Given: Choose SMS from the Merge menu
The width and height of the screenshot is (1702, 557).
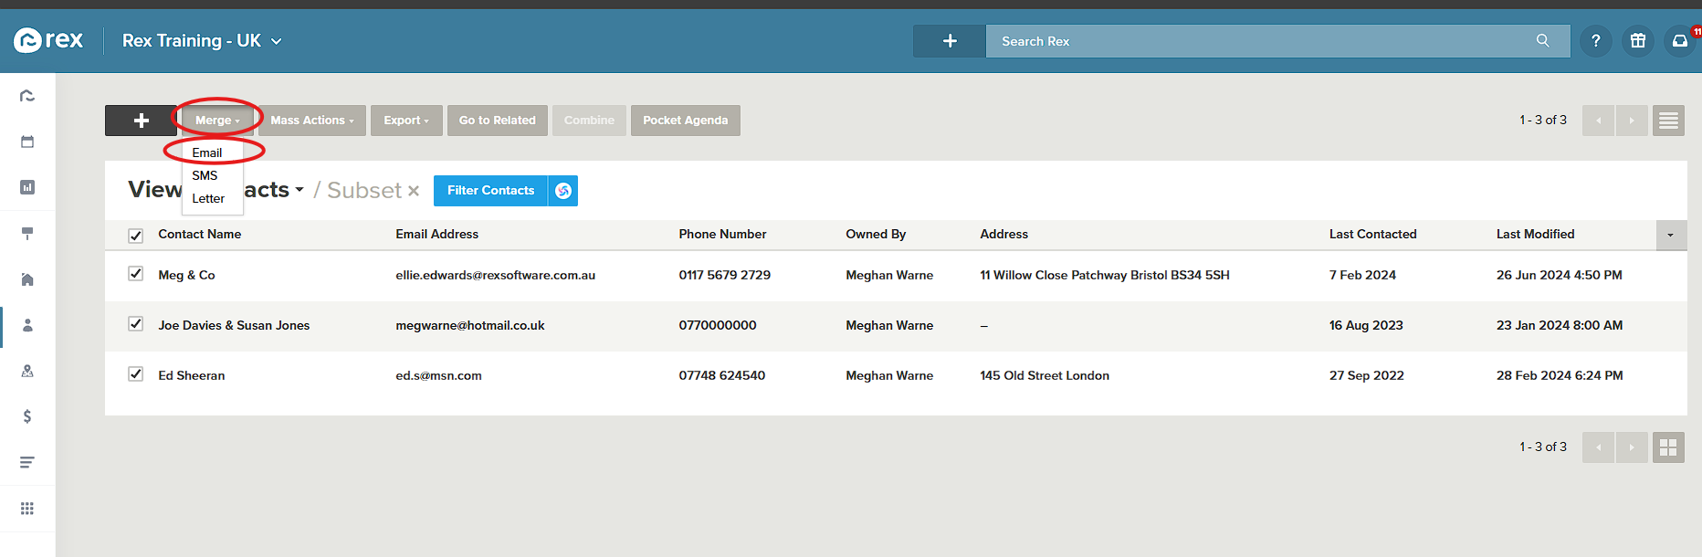Looking at the screenshot, I should pos(205,175).
